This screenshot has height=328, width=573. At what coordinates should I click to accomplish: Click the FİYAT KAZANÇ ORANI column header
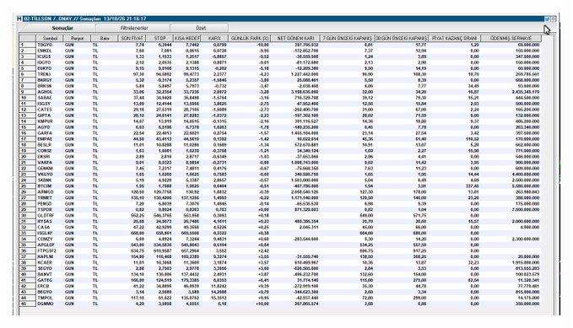(x=454, y=38)
